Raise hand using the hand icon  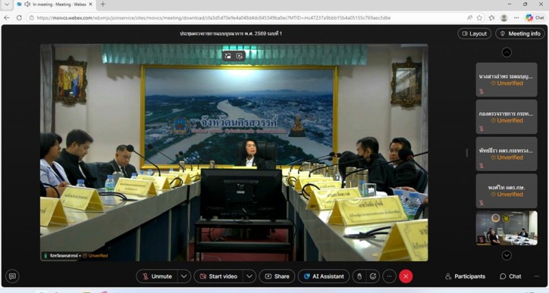(x=359, y=276)
